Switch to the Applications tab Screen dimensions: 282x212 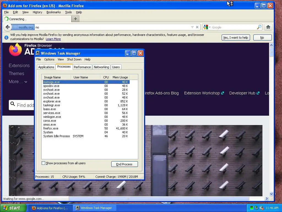click(46, 67)
